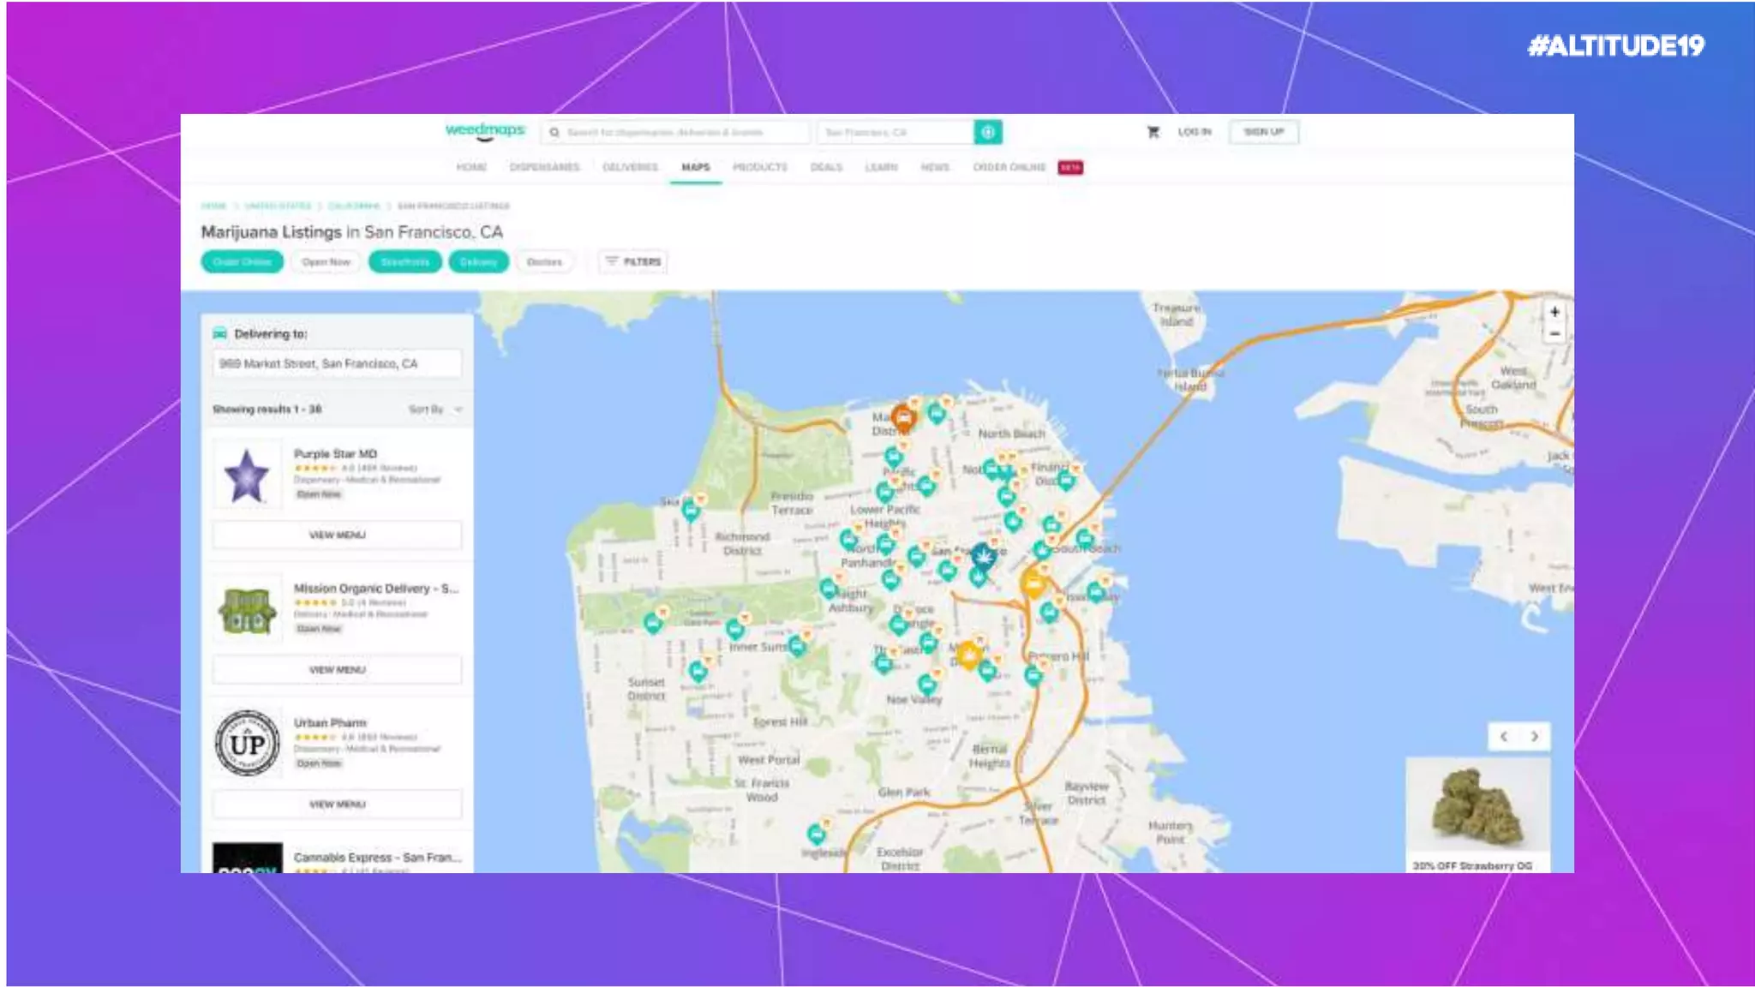
Task: Click the weedmaps logo
Action: point(485,130)
